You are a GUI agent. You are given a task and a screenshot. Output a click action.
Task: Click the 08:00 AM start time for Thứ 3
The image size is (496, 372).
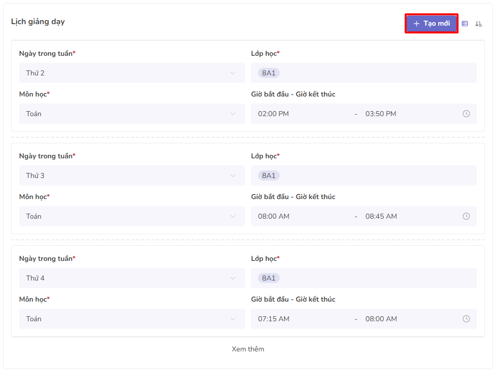pos(274,216)
